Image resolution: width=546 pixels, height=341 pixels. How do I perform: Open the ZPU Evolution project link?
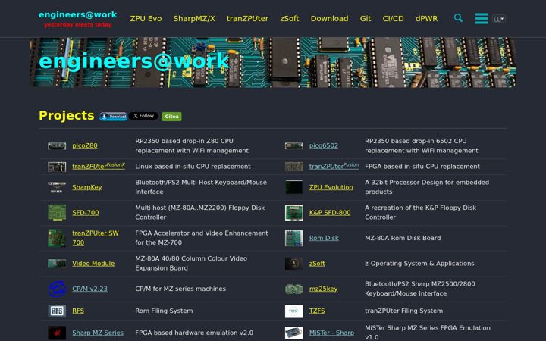331,187
